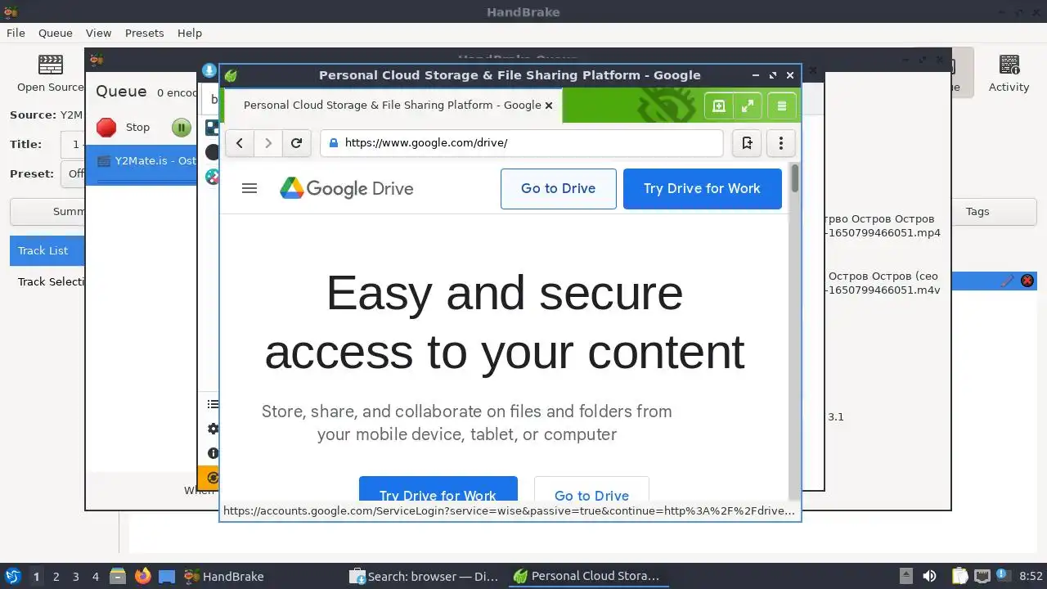Screen dimensions: 1047x589
Task: Toggle fullscreen with the green expand icon
Action: click(748, 106)
